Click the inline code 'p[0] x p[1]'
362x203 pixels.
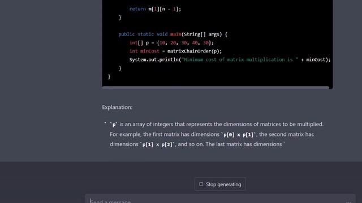tap(239, 135)
